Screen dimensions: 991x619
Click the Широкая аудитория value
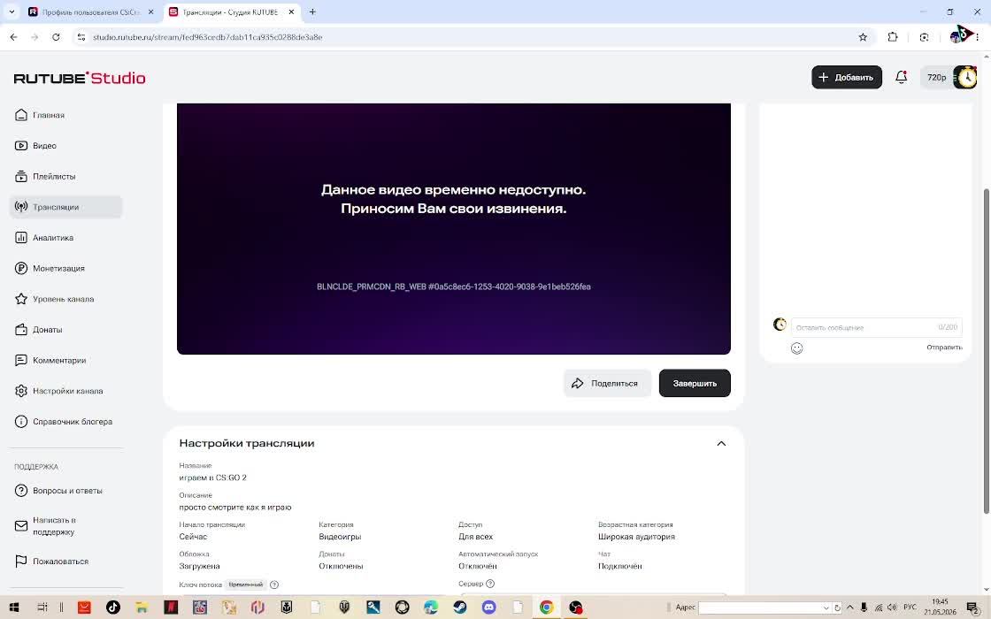tap(636, 537)
